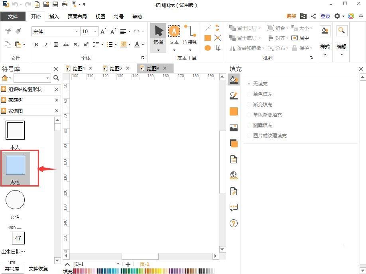Viewport: 366px width, 274px height.
Task: Open the 插入 ribbon tab
Action: (x=54, y=16)
